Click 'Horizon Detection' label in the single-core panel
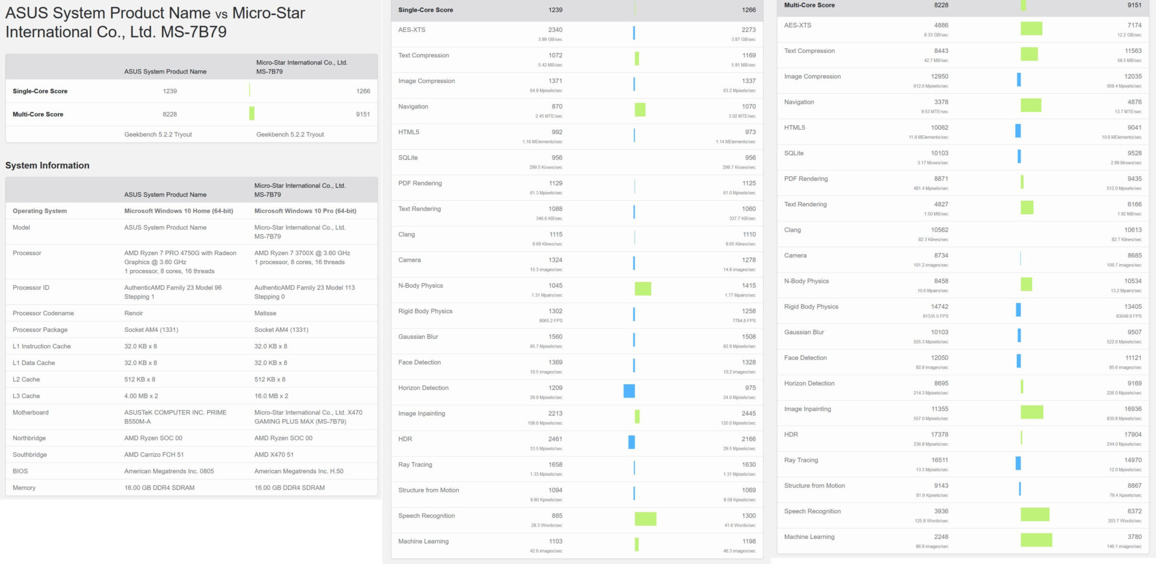Viewport: 1156px width, 566px height. pyautogui.click(x=423, y=388)
